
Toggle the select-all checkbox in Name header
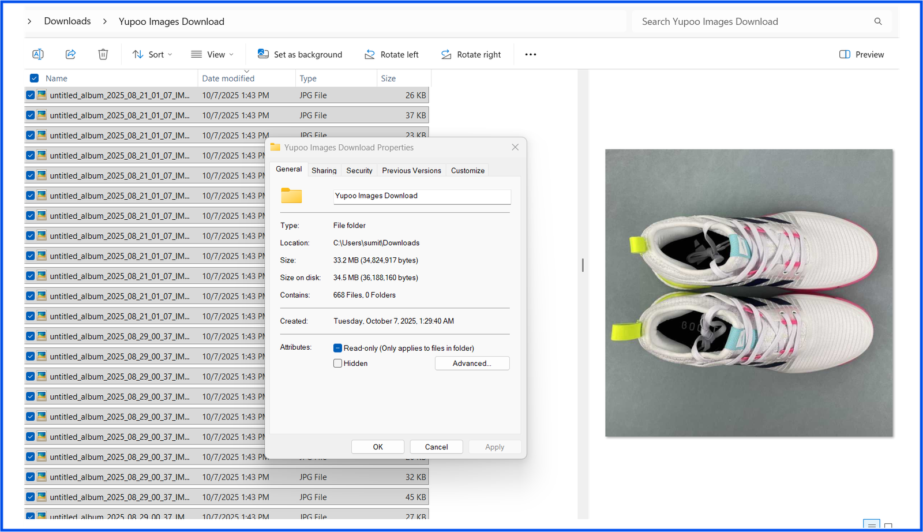34,78
